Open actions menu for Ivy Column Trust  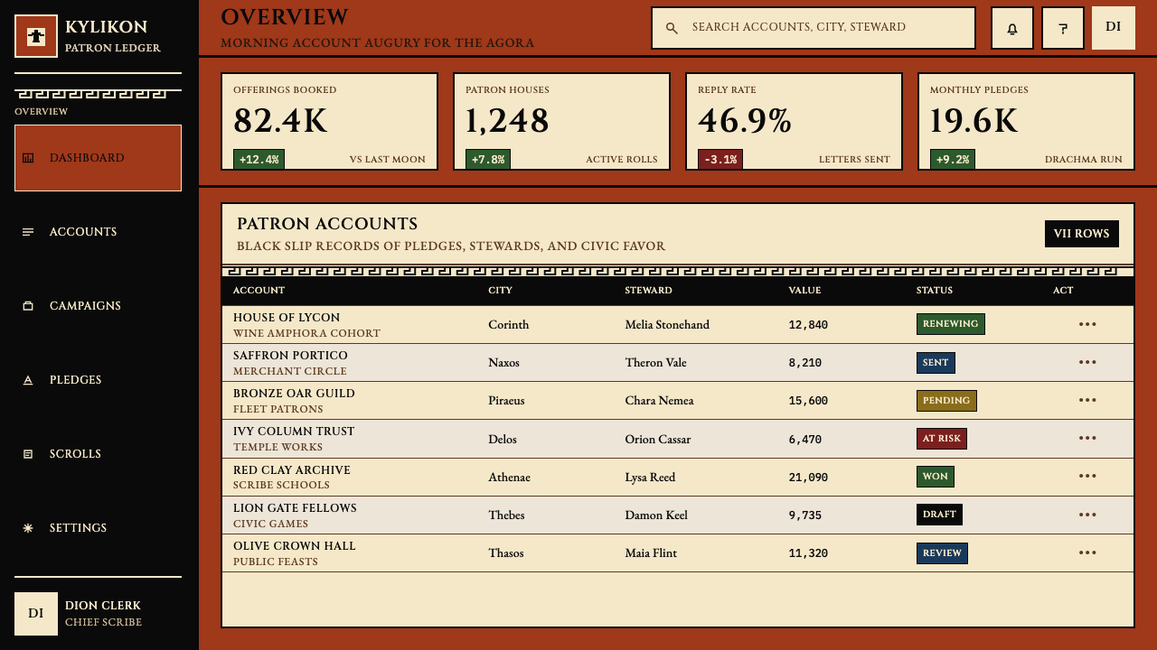coord(1087,438)
